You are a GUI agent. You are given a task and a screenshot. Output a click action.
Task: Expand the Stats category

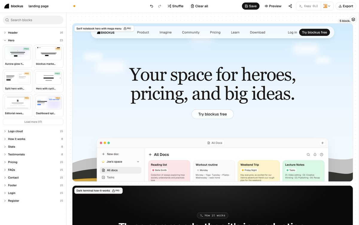point(33,147)
